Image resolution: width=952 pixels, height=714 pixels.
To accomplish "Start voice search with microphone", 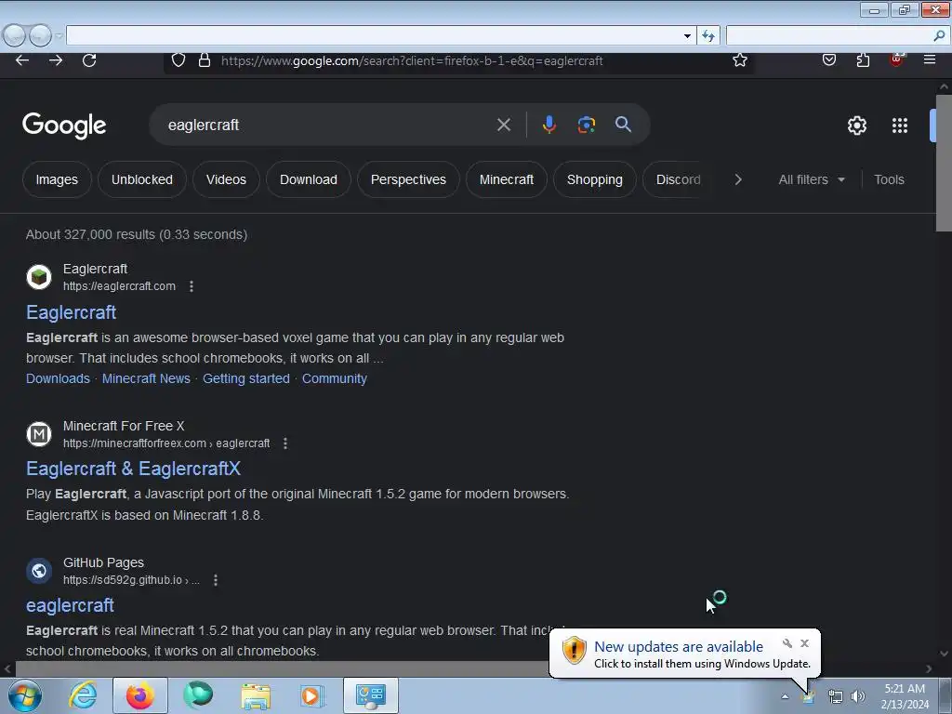I will click(549, 125).
